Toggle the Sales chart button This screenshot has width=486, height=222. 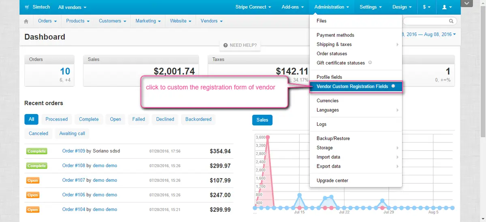click(x=262, y=120)
